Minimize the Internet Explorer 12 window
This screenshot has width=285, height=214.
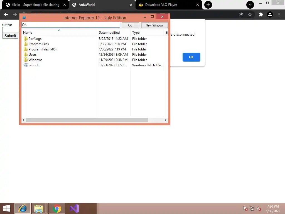(x=145, y=17)
